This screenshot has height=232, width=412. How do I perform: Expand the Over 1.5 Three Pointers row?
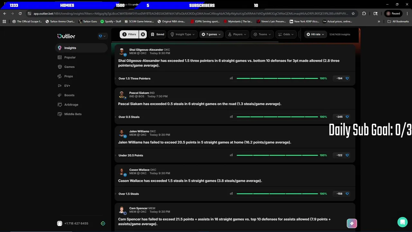click(x=116, y=78)
